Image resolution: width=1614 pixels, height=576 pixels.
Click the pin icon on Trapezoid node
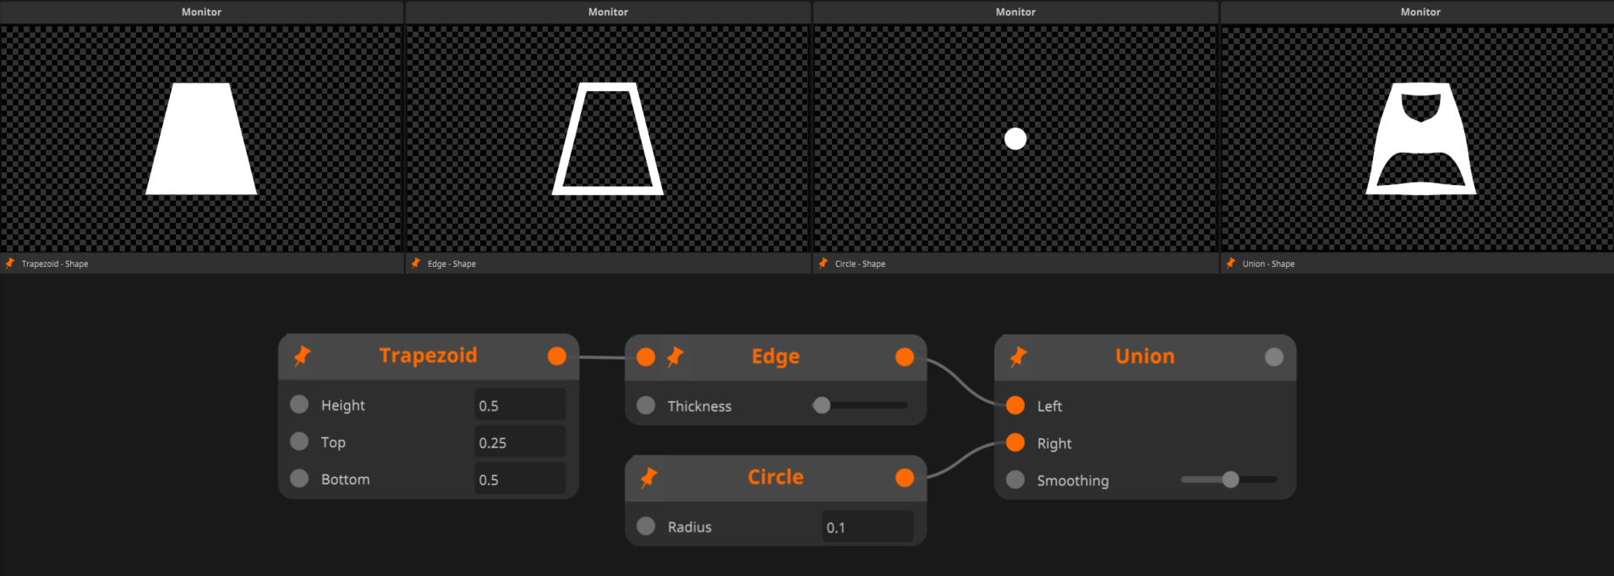pyautogui.click(x=302, y=356)
